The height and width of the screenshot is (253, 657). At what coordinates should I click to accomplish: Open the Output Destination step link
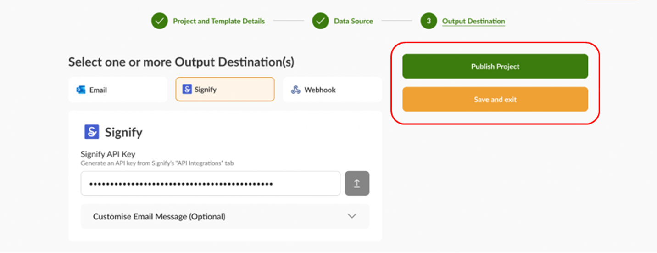[x=473, y=21]
